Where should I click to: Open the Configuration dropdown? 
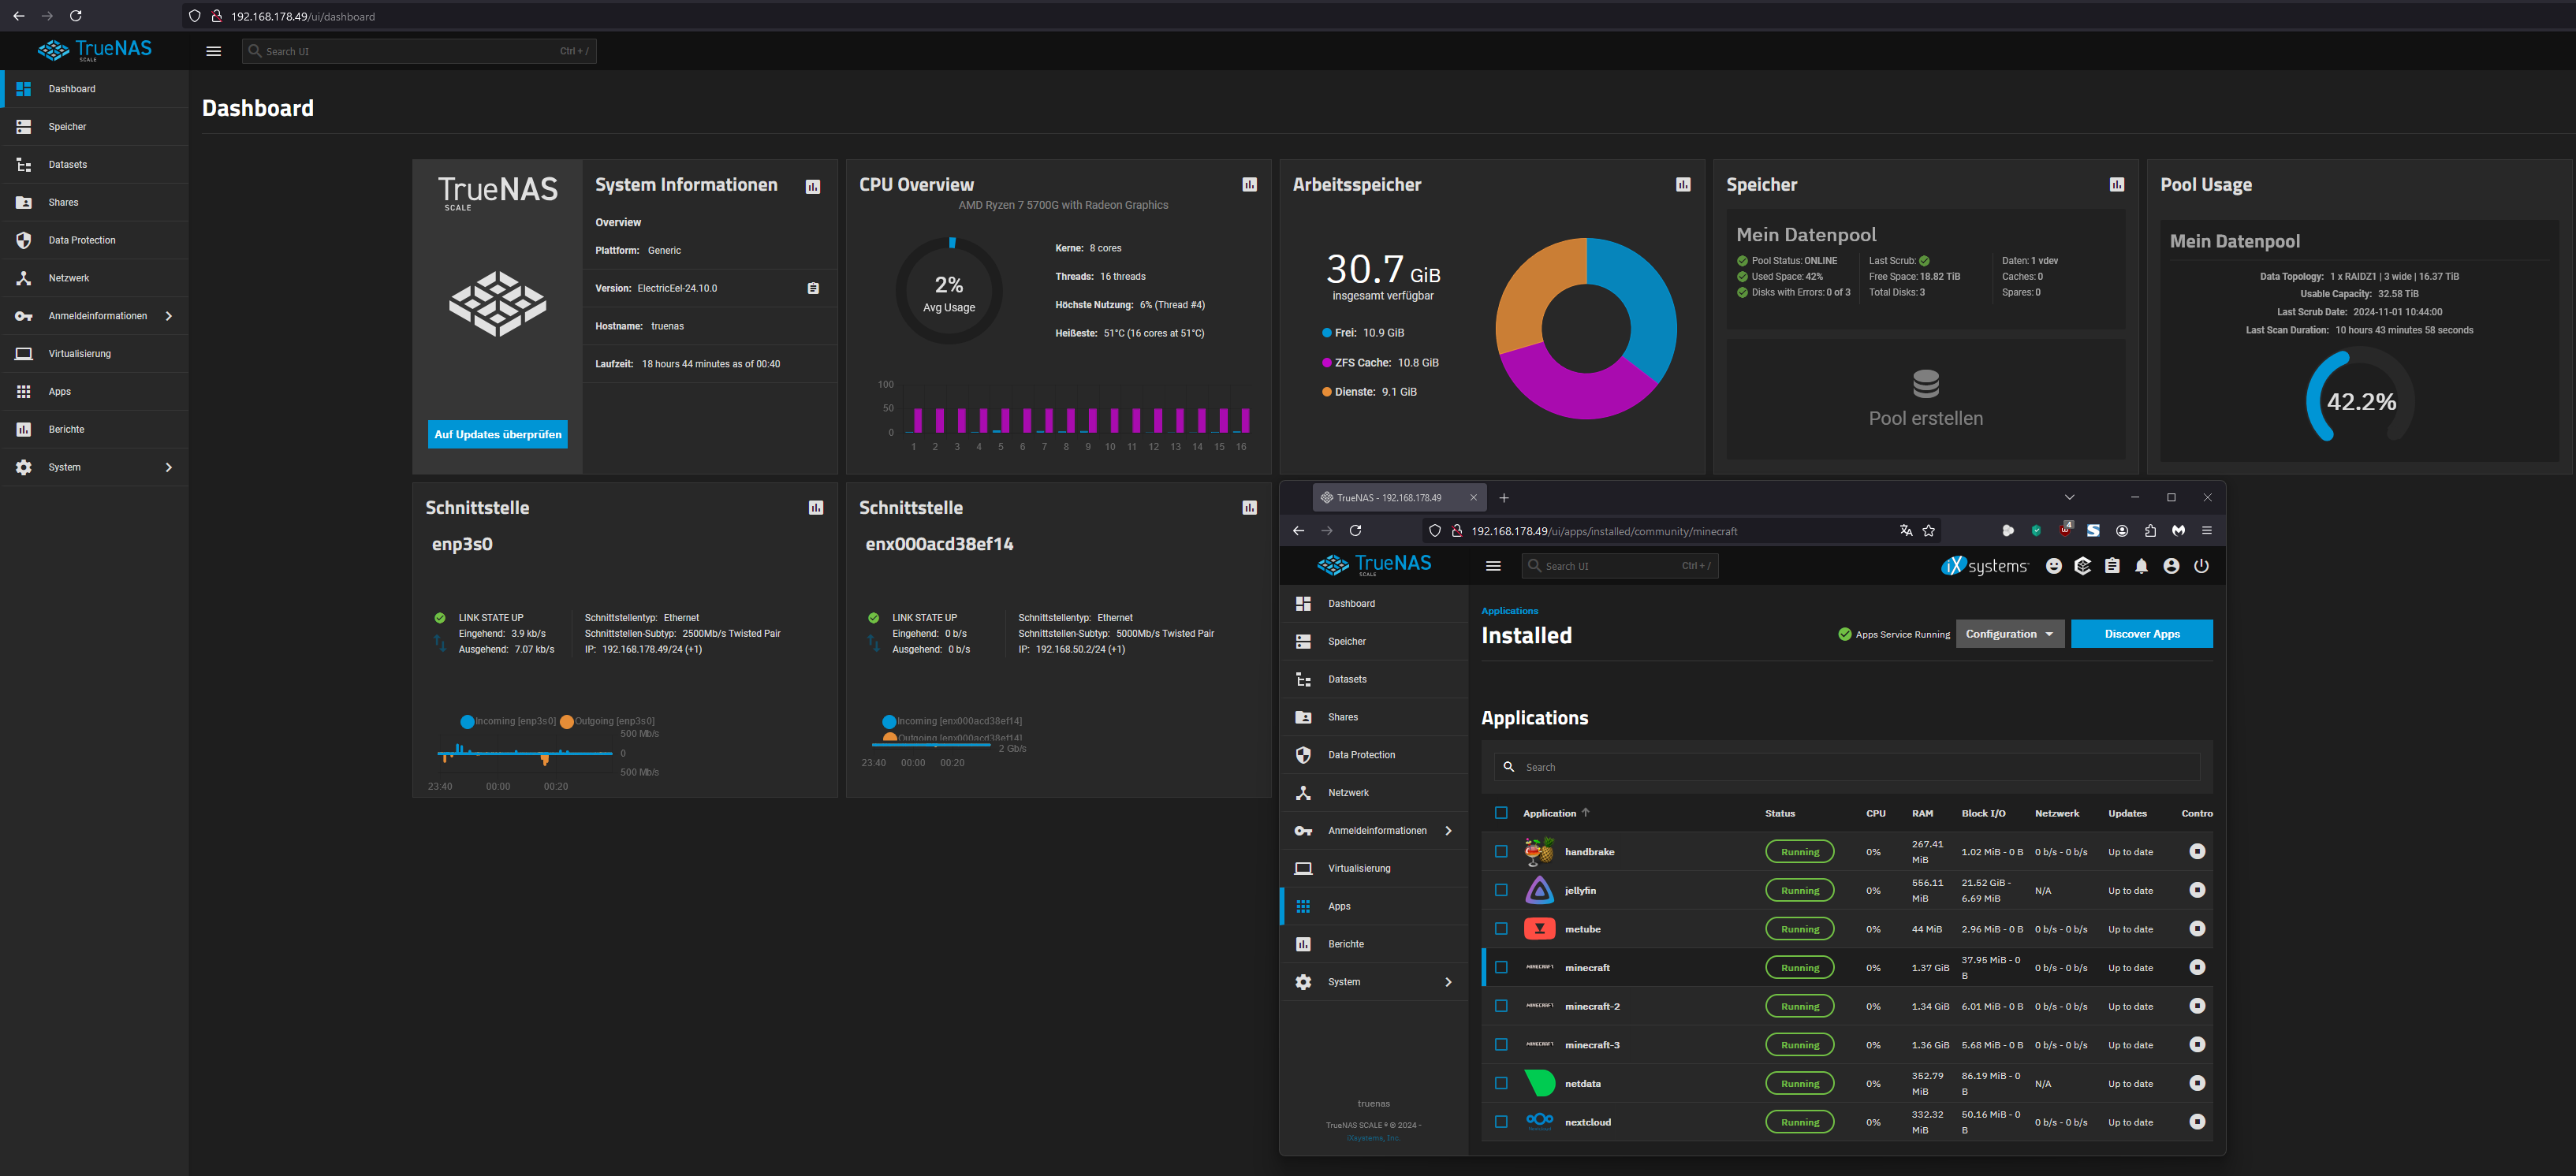point(2010,634)
